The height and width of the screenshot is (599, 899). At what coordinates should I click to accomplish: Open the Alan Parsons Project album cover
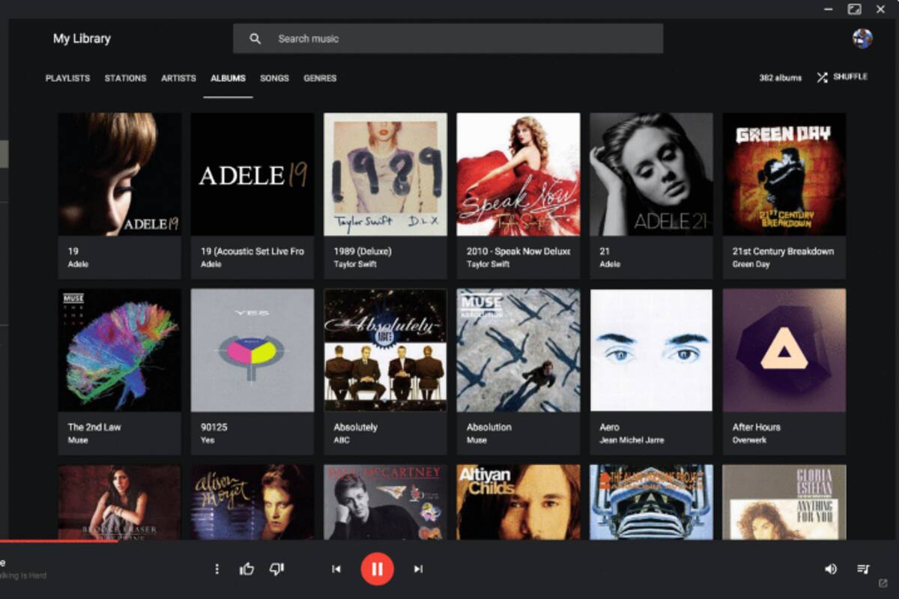(651, 502)
